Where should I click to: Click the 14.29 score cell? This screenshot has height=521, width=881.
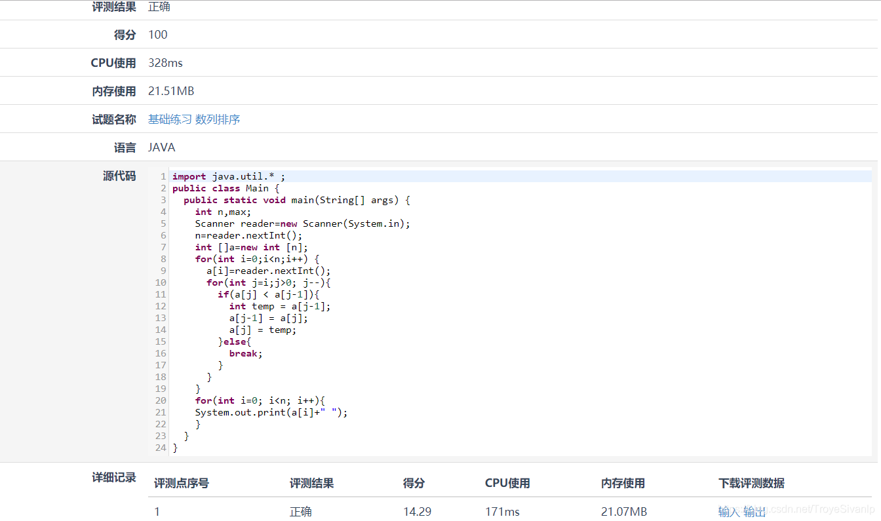tap(417, 512)
